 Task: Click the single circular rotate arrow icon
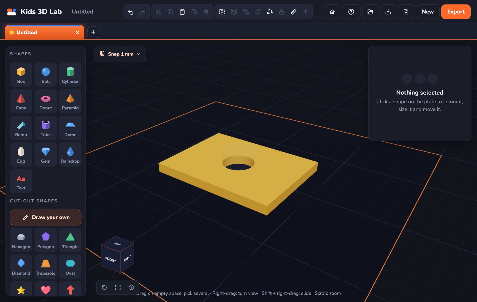(x=258, y=12)
